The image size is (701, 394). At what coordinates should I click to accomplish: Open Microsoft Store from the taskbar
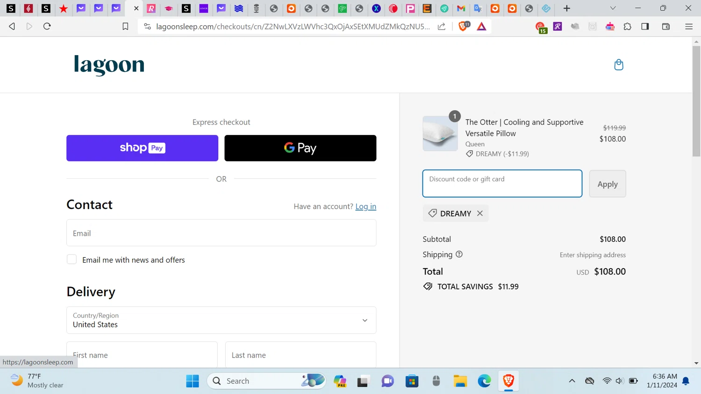pos(412,381)
